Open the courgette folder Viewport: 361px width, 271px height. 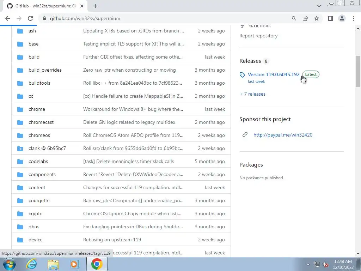pyautogui.click(x=39, y=201)
